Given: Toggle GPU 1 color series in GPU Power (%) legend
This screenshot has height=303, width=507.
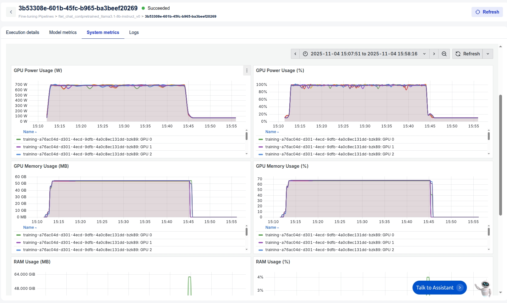Looking at the screenshot, I should [x=330, y=147].
